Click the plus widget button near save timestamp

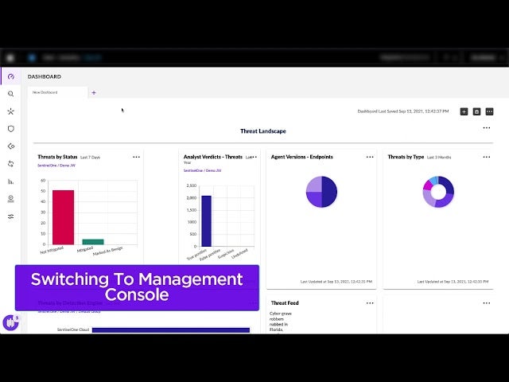pos(464,111)
